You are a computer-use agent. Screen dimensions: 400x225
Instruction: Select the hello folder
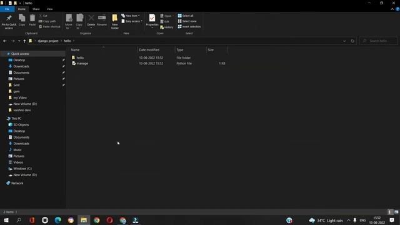(x=80, y=57)
